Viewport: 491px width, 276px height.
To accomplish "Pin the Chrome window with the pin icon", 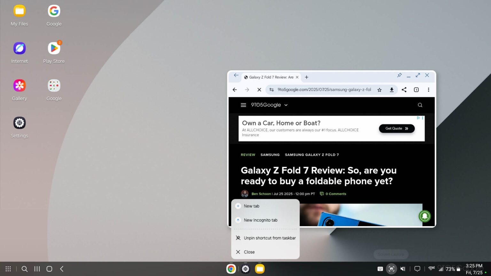I will [x=399, y=75].
